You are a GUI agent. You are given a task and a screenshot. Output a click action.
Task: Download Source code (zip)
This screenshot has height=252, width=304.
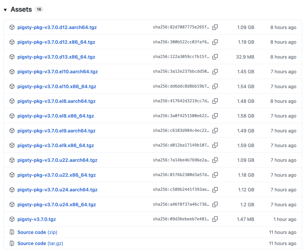point(37,232)
